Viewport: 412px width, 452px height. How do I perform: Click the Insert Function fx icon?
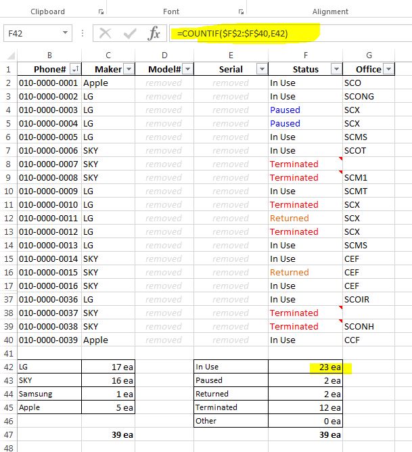point(154,33)
